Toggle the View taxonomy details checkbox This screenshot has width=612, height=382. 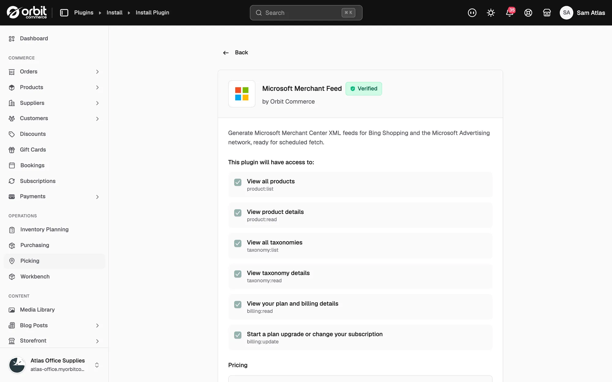click(238, 274)
